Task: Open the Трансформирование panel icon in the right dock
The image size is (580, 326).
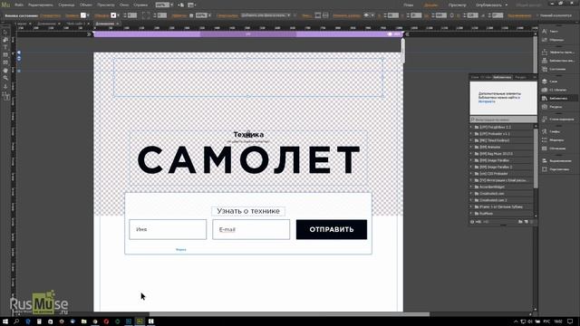Action: (545, 169)
